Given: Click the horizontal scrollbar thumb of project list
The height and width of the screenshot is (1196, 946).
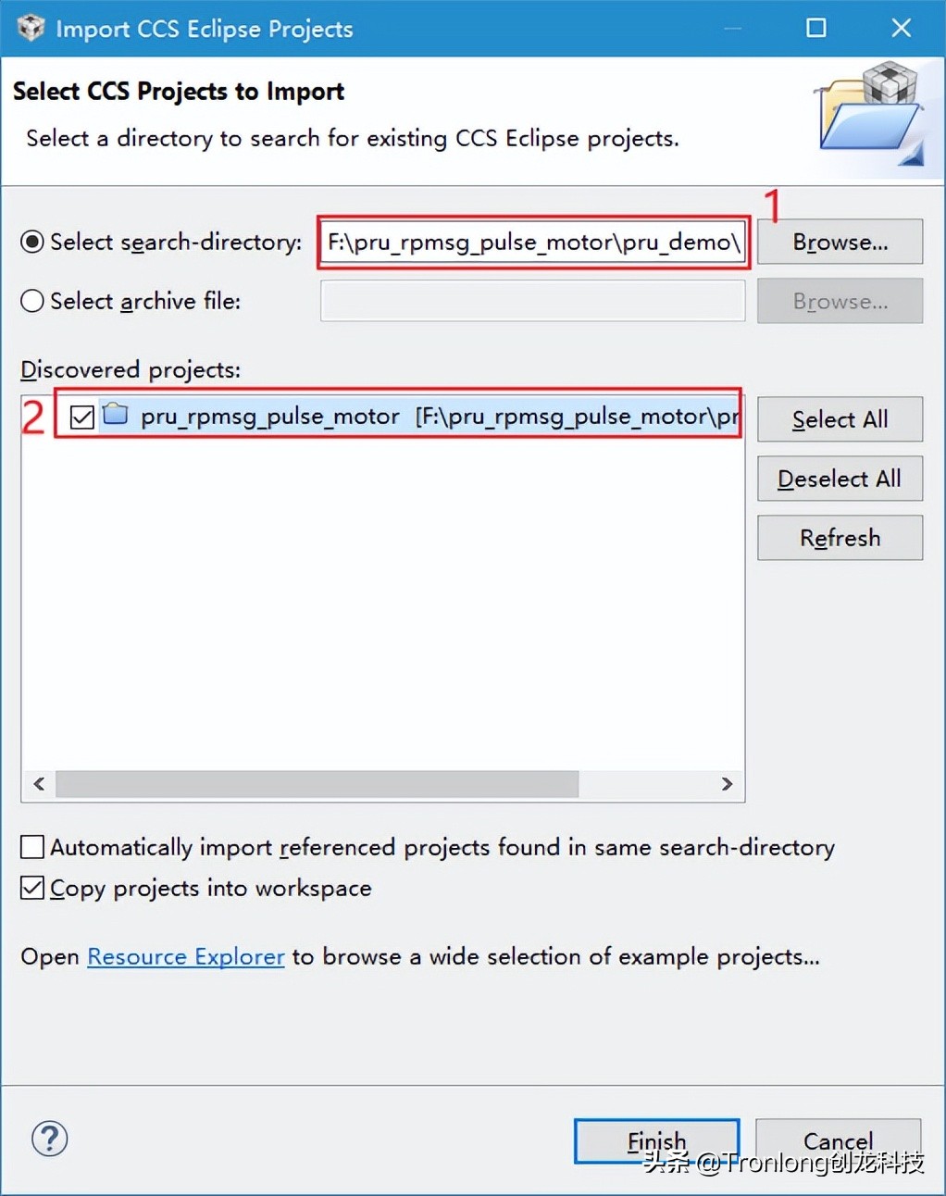Looking at the screenshot, I should pyautogui.click(x=317, y=784).
